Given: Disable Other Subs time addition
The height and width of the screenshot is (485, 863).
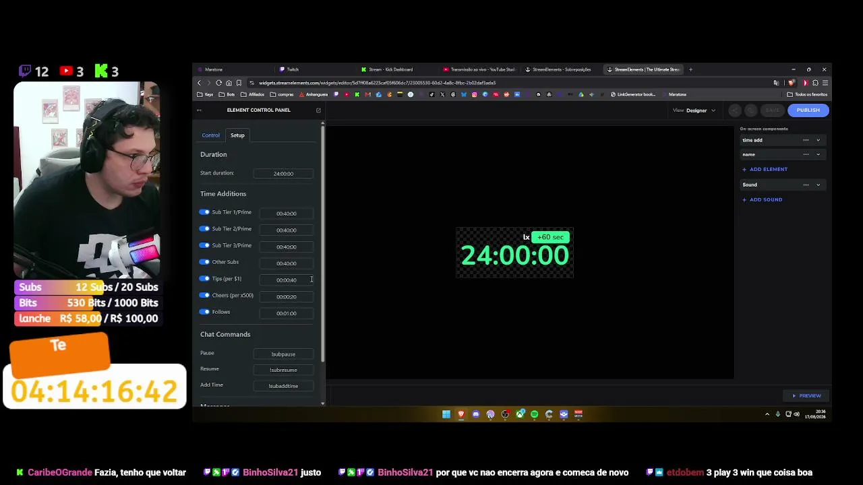Looking at the screenshot, I should (x=204, y=262).
